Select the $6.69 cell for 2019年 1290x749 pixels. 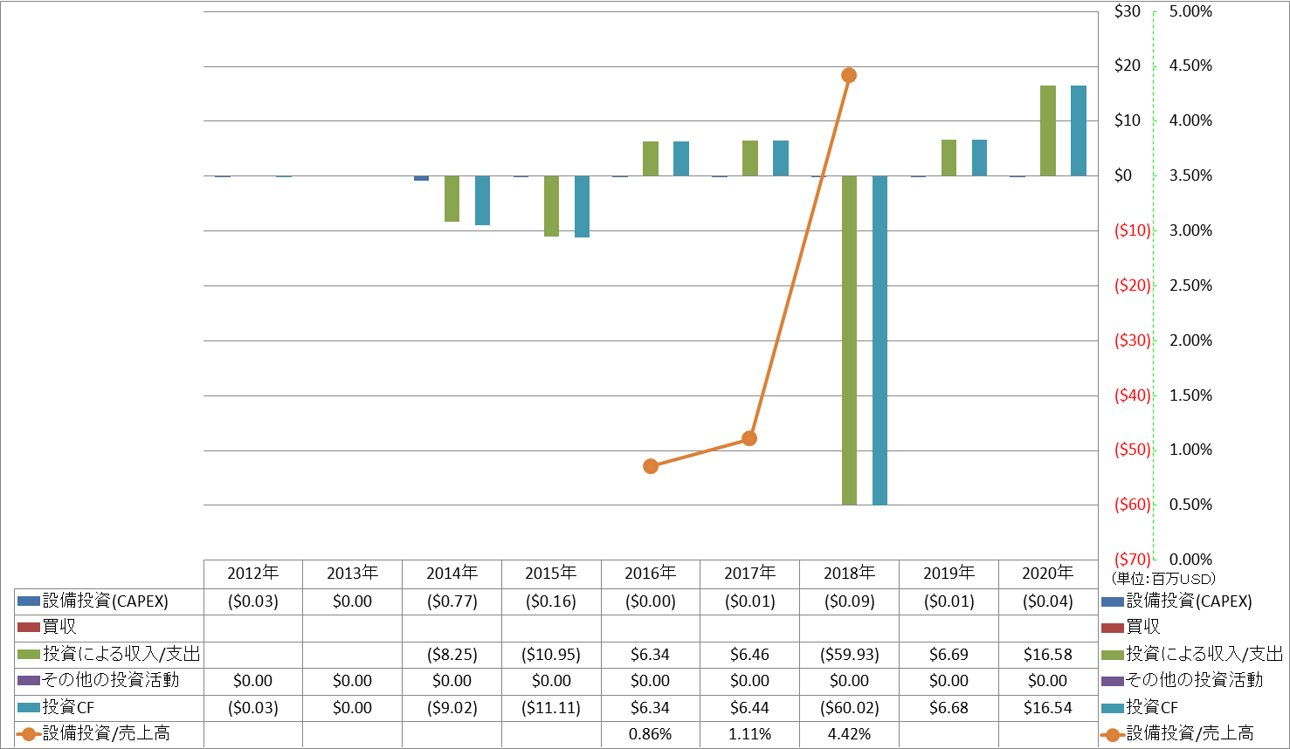pos(949,655)
